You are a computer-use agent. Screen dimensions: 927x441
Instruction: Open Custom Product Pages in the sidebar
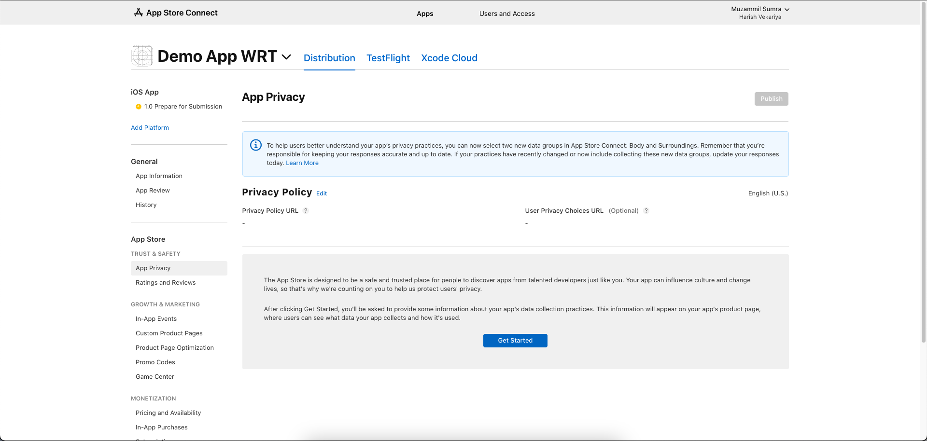point(169,333)
